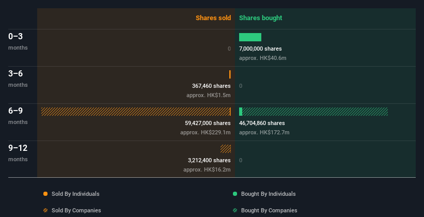The width and height of the screenshot is (424, 217).
Task: Click the 'Bought By Companies' legend label
Action: click(x=269, y=210)
